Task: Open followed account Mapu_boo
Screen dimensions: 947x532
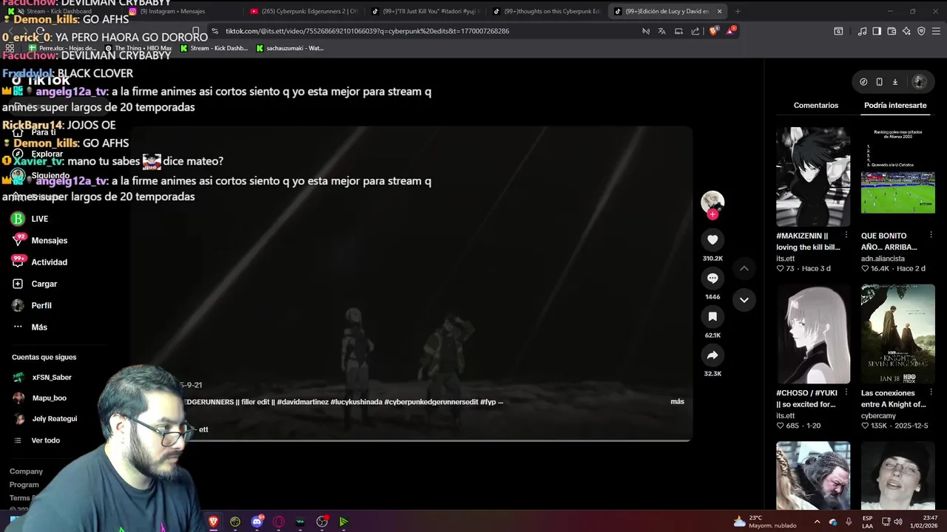Action: (x=41, y=398)
